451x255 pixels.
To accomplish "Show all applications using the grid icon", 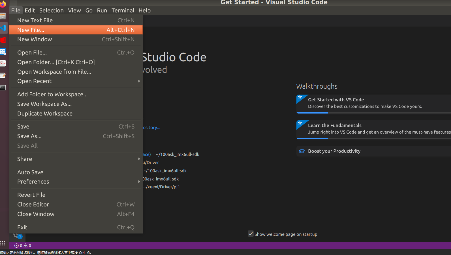I will pos(3,243).
